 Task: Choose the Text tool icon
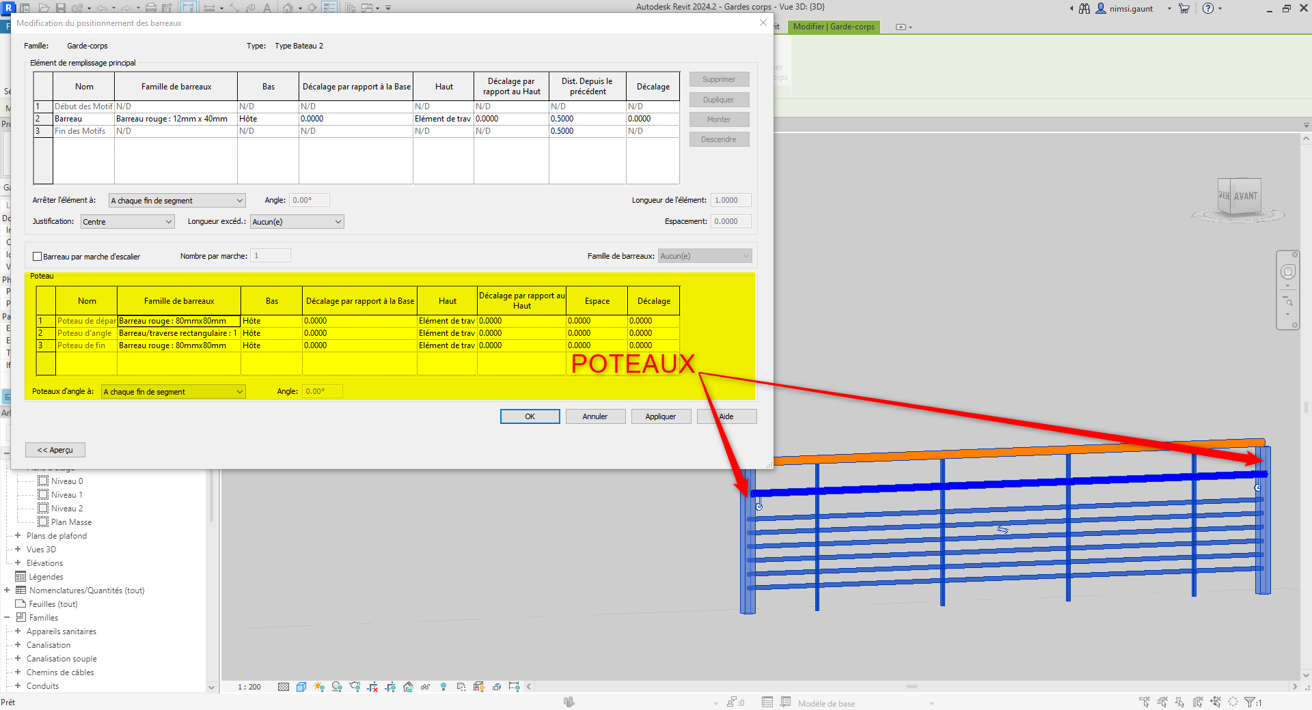click(267, 8)
